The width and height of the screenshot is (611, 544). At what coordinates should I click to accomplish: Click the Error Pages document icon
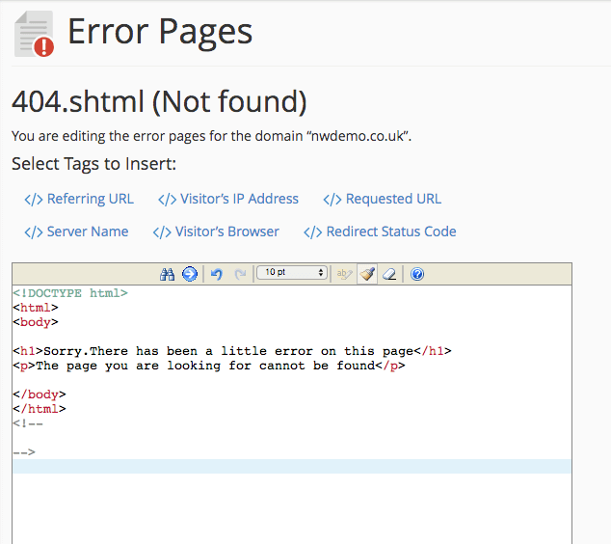(x=35, y=34)
